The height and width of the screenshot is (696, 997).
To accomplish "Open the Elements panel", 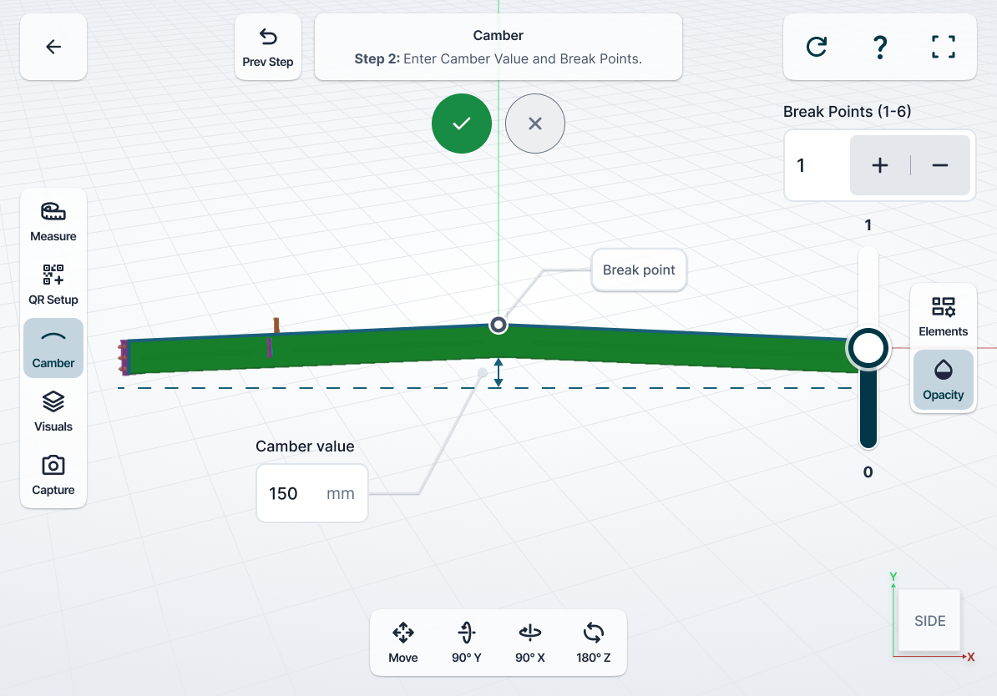I will coord(944,316).
